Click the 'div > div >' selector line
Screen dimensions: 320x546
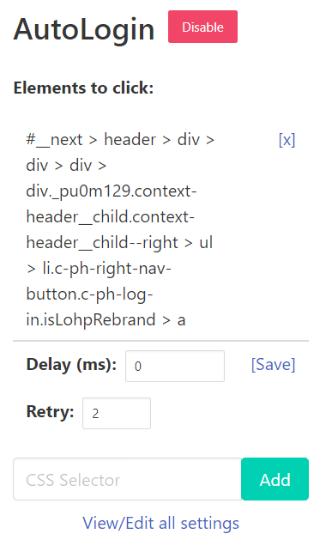tap(66, 166)
